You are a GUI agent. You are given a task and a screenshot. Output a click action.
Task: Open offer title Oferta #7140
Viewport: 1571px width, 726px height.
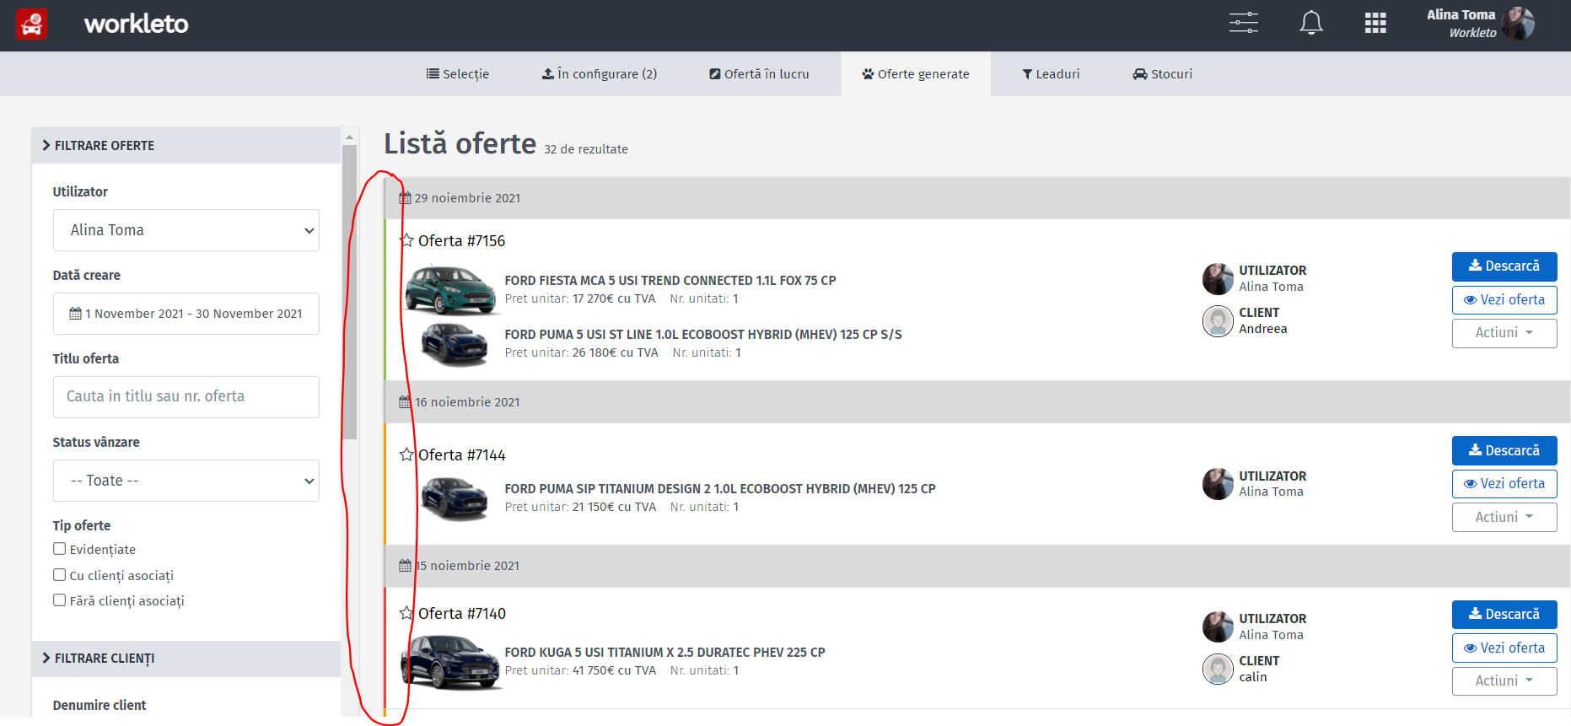point(461,614)
